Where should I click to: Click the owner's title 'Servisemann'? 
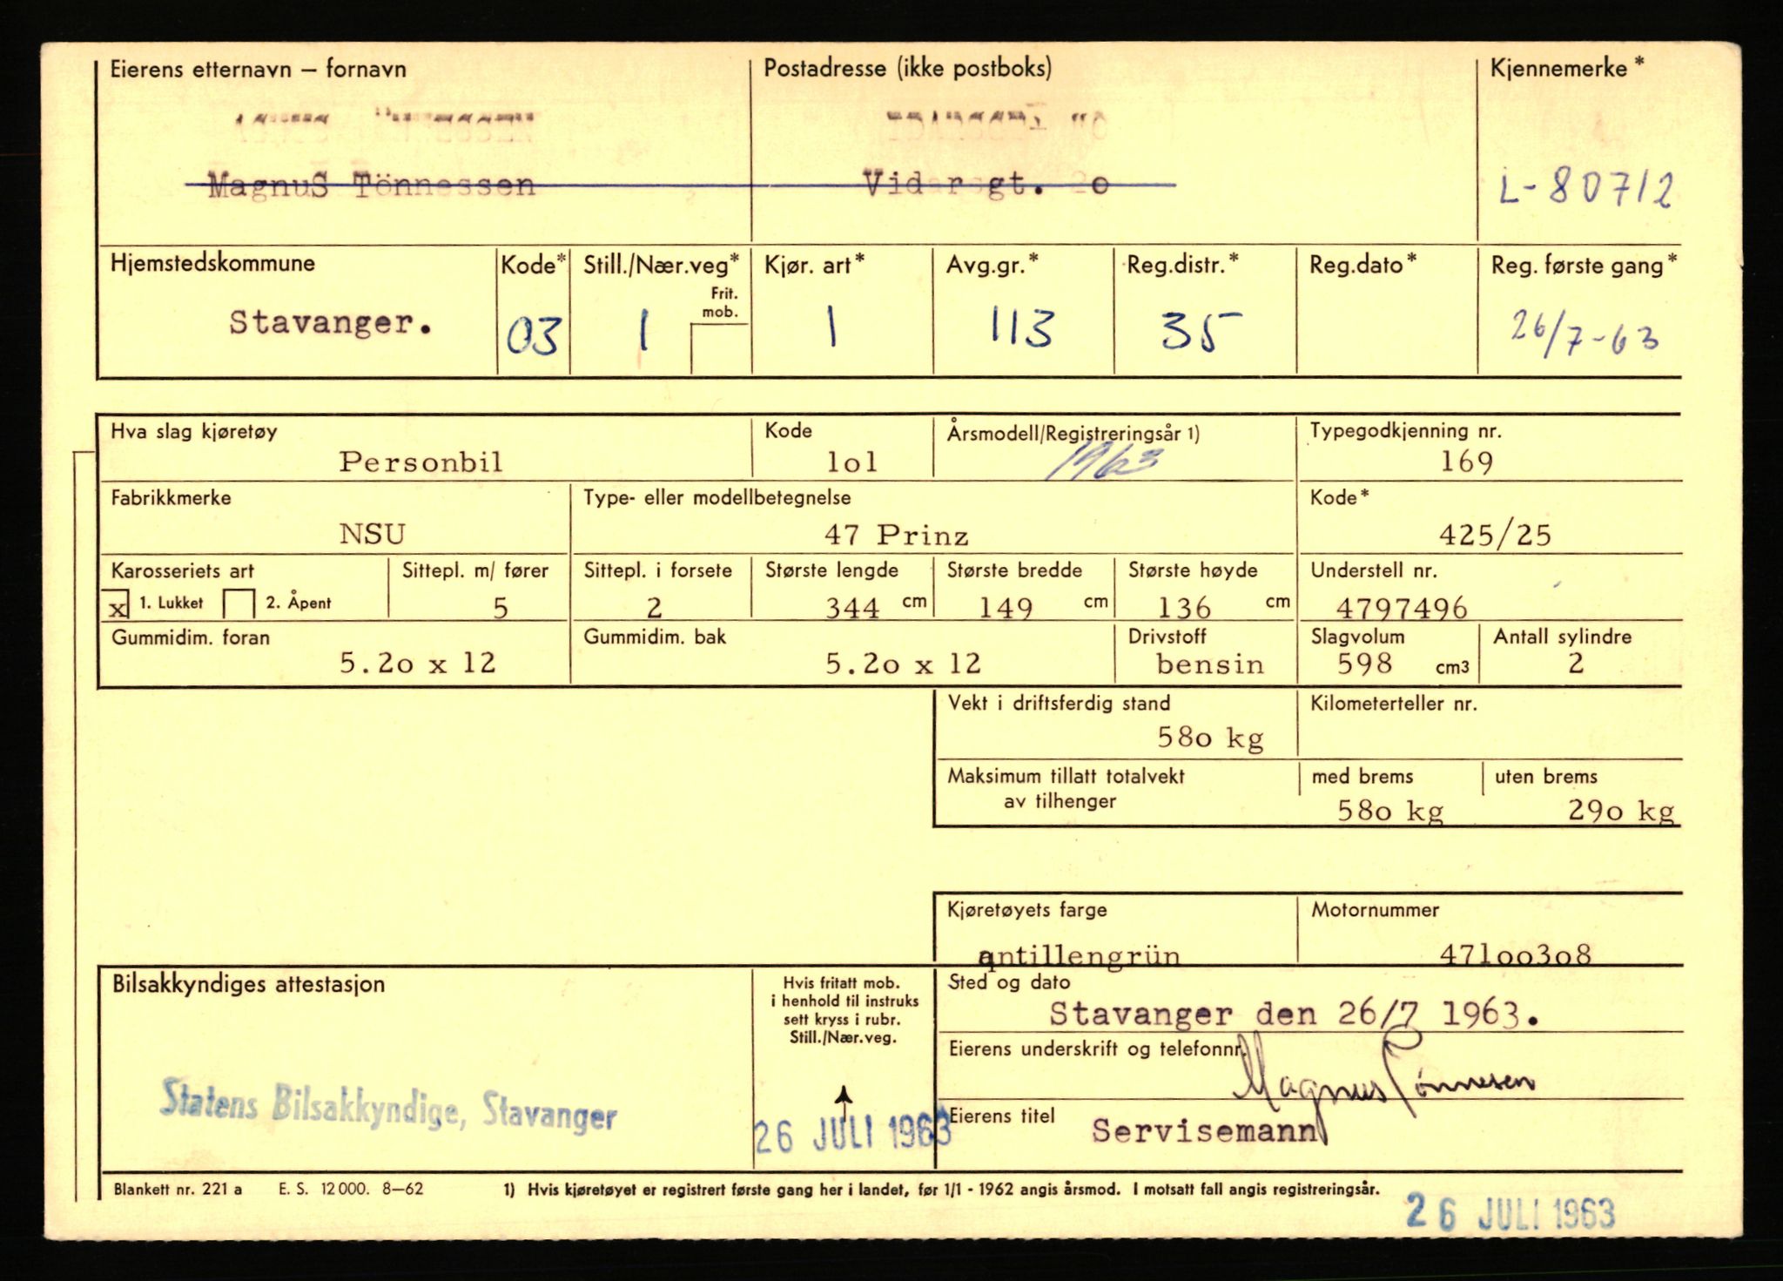click(1205, 1130)
